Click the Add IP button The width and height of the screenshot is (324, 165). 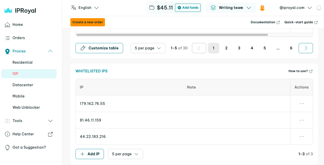click(x=90, y=154)
